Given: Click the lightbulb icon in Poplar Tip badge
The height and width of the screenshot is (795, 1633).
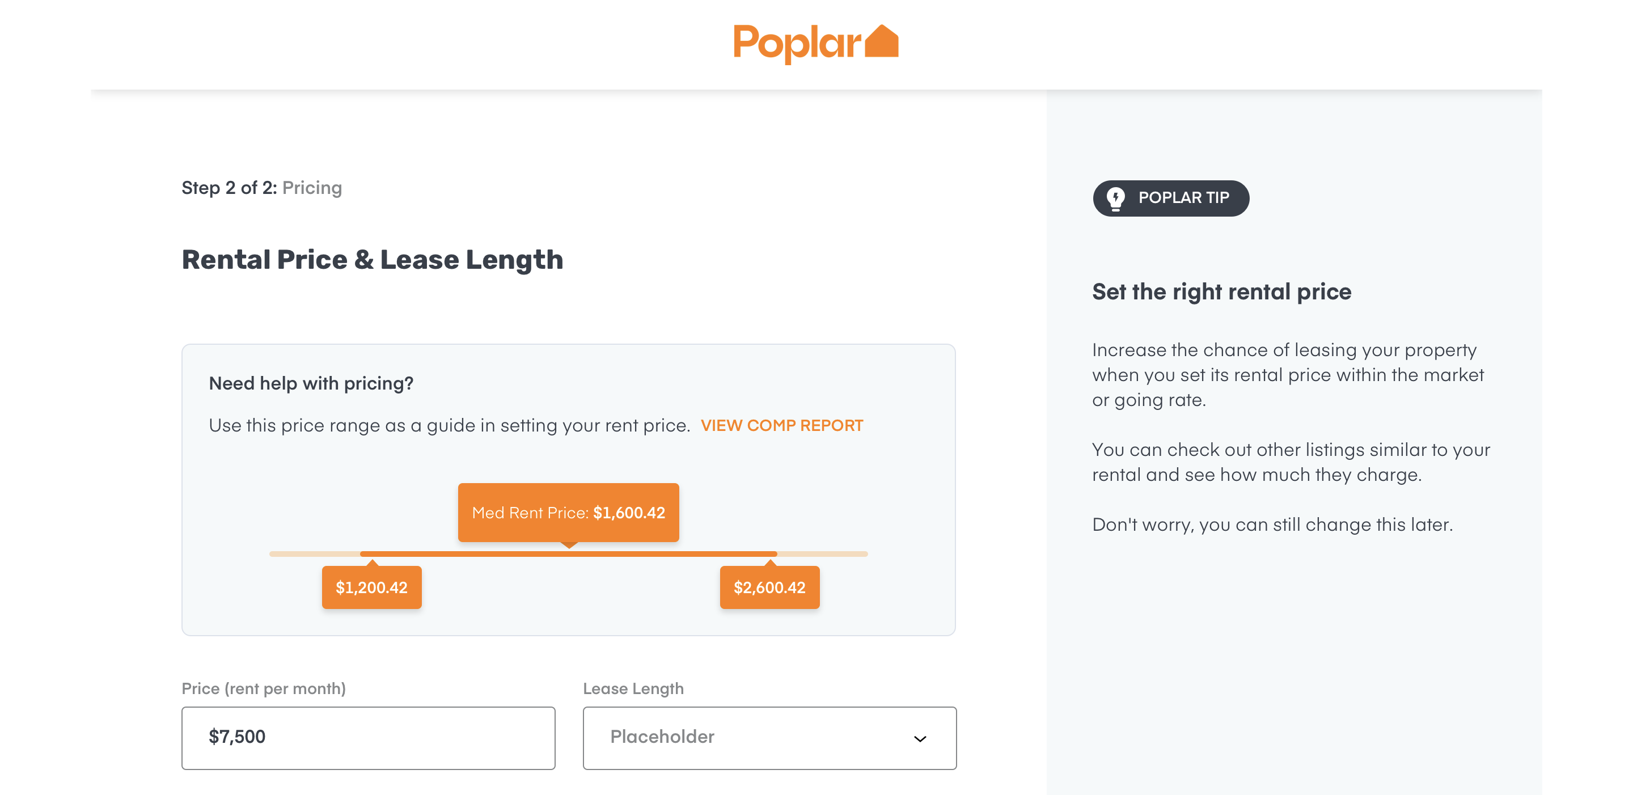Looking at the screenshot, I should point(1115,198).
